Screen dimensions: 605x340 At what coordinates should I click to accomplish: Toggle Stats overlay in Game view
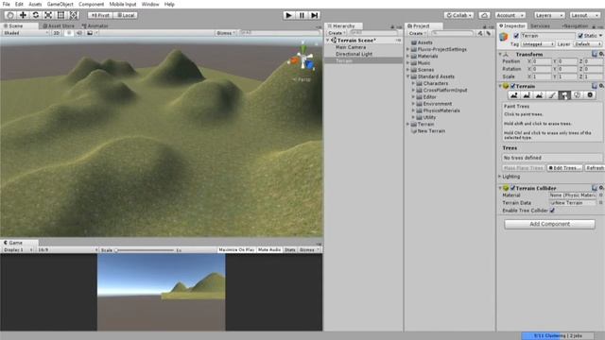[290, 249]
